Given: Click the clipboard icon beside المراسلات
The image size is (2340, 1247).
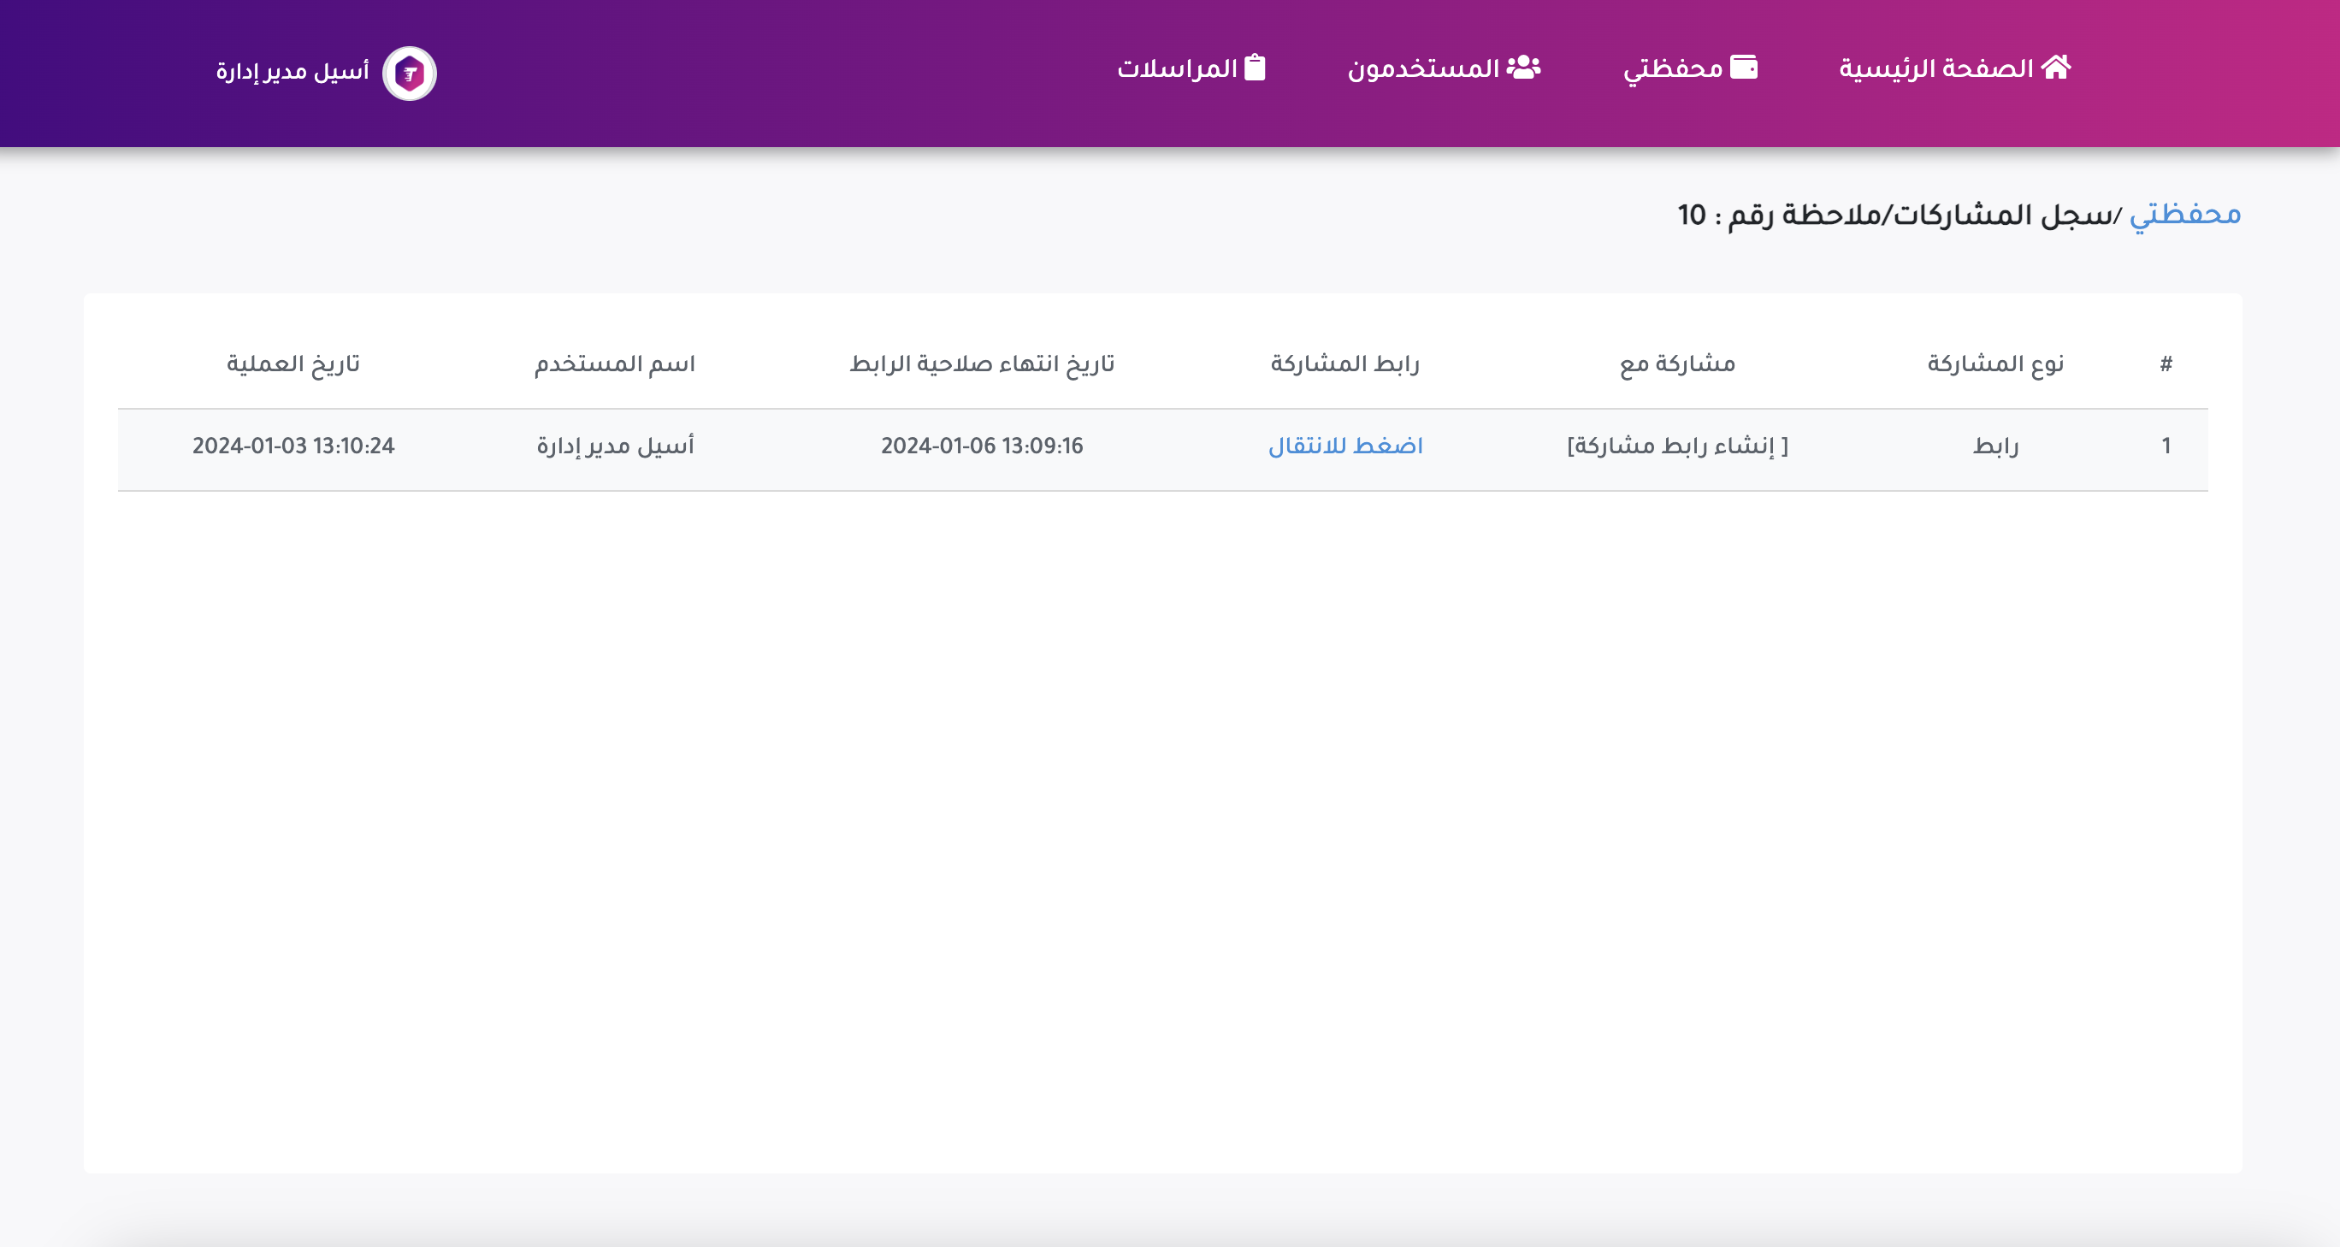Looking at the screenshot, I should [x=1255, y=68].
